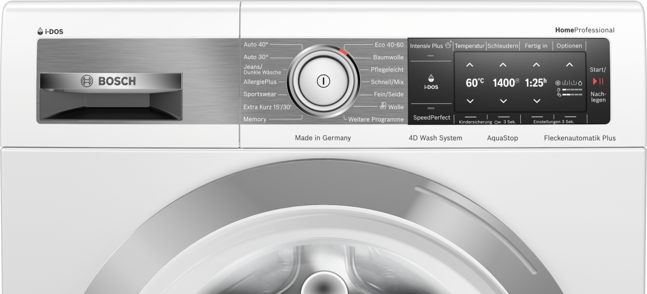Tap the 4D Wash System text
Image resolution: width=647 pixels, height=294 pixels.
tap(436, 138)
